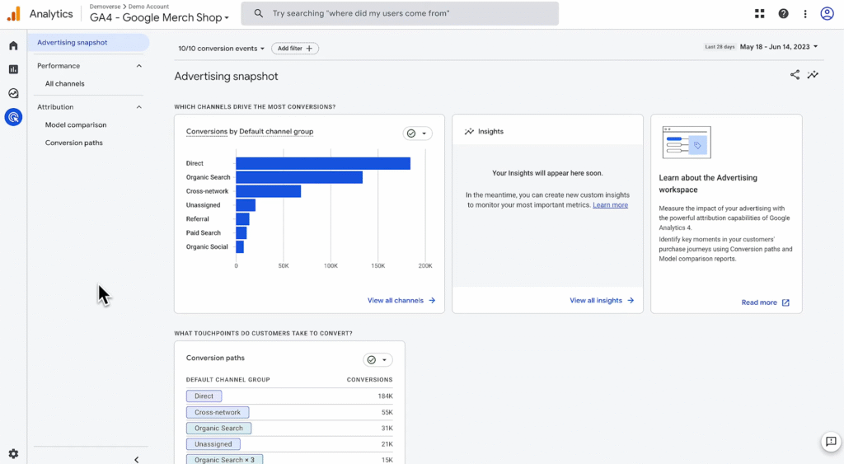The image size is (844, 464).
Task: Click the Organic Social chart label
Action: tap(207, 247)
